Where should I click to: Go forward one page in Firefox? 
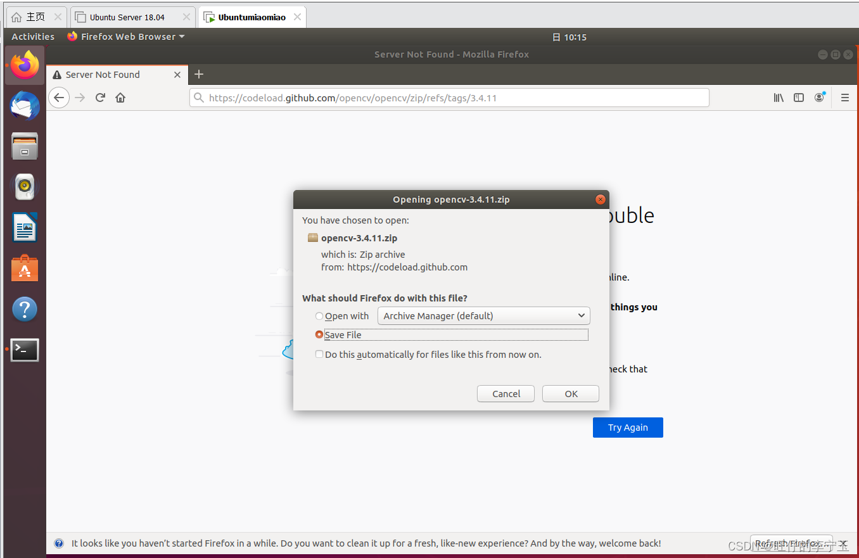point(80,98)
